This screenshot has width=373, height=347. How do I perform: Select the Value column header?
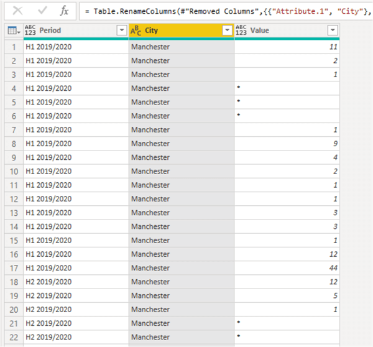[x=280, y=30]
